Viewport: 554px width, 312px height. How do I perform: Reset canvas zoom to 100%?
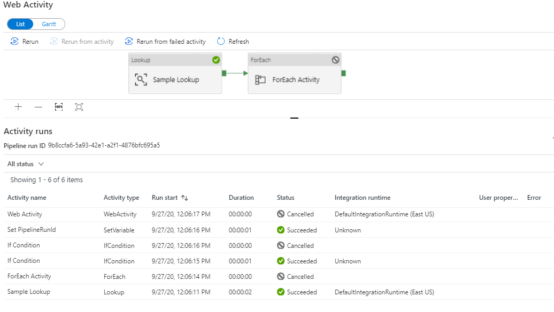59,107
